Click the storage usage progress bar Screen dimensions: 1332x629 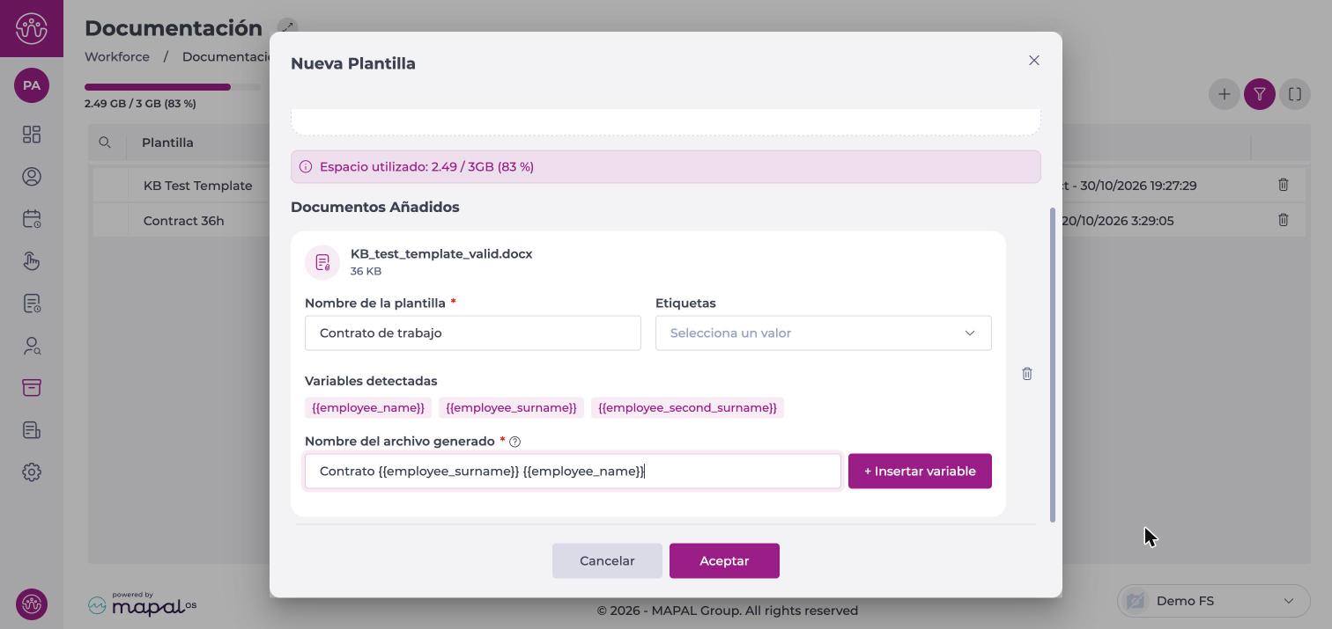173,87
